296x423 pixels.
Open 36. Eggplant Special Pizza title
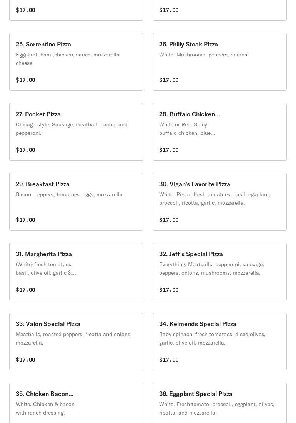[196, 394]
